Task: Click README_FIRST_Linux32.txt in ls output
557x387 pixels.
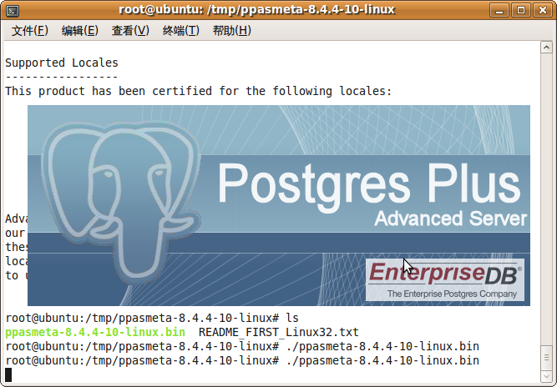Action: (x=279, y=333)
